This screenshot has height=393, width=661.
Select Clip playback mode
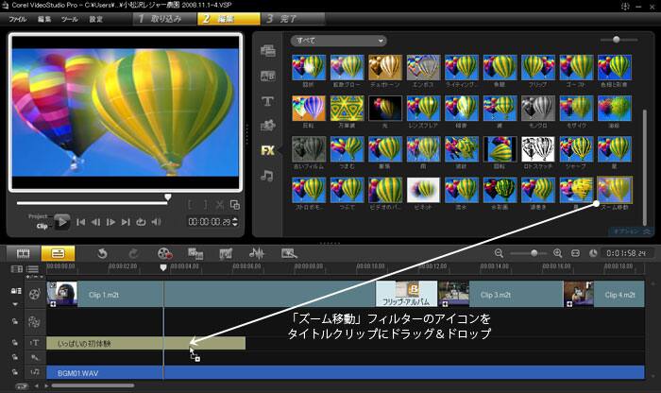coord(42,226)
